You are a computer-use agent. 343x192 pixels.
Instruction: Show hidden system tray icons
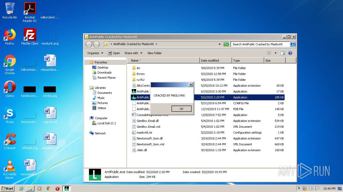(299, 189)
